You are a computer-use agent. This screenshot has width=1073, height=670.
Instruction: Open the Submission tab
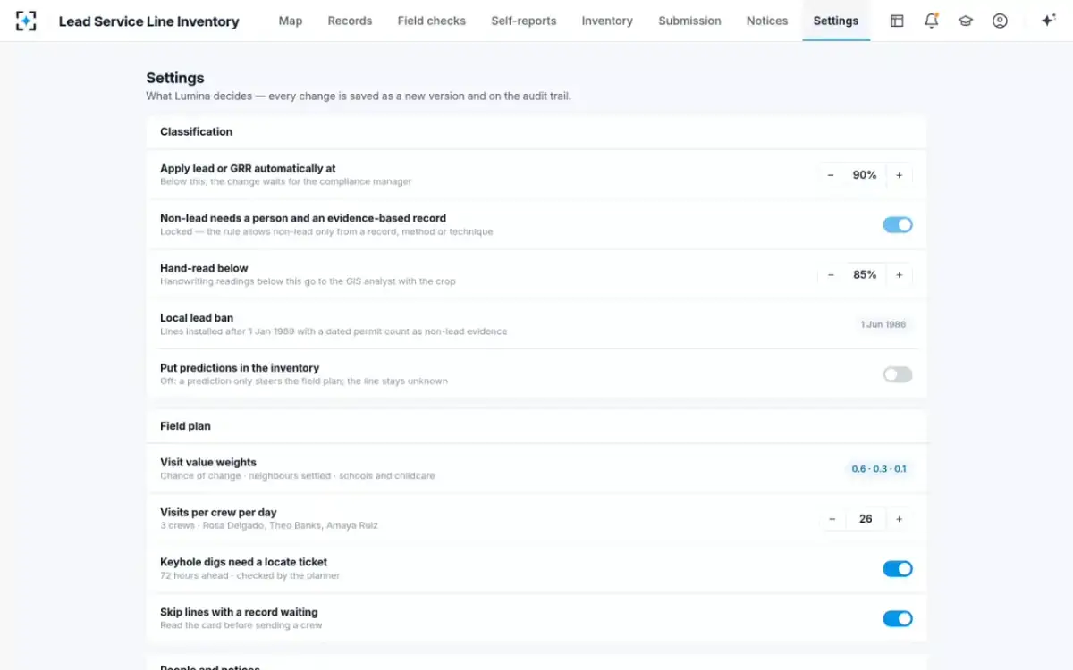coord(689,21)
